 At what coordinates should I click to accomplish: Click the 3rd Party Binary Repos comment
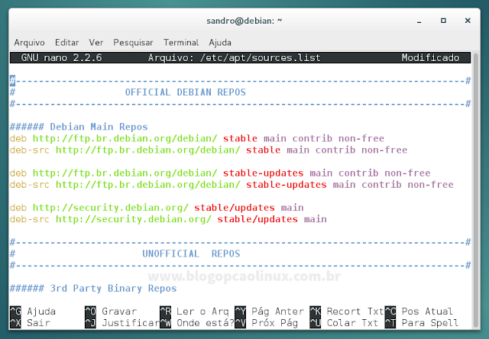(93, 288)
